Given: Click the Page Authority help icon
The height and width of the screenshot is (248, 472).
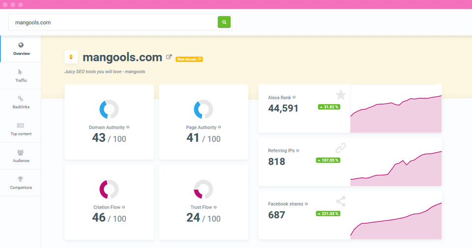Looking at the screenshot, I should point(219,127).
